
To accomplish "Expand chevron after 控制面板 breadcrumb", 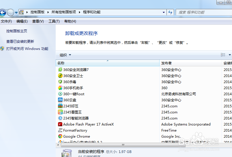I will point(48,12).
